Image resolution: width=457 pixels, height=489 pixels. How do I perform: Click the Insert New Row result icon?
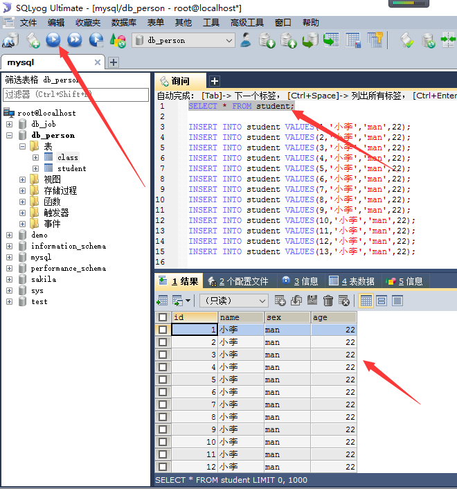click(x=280, y=301)
